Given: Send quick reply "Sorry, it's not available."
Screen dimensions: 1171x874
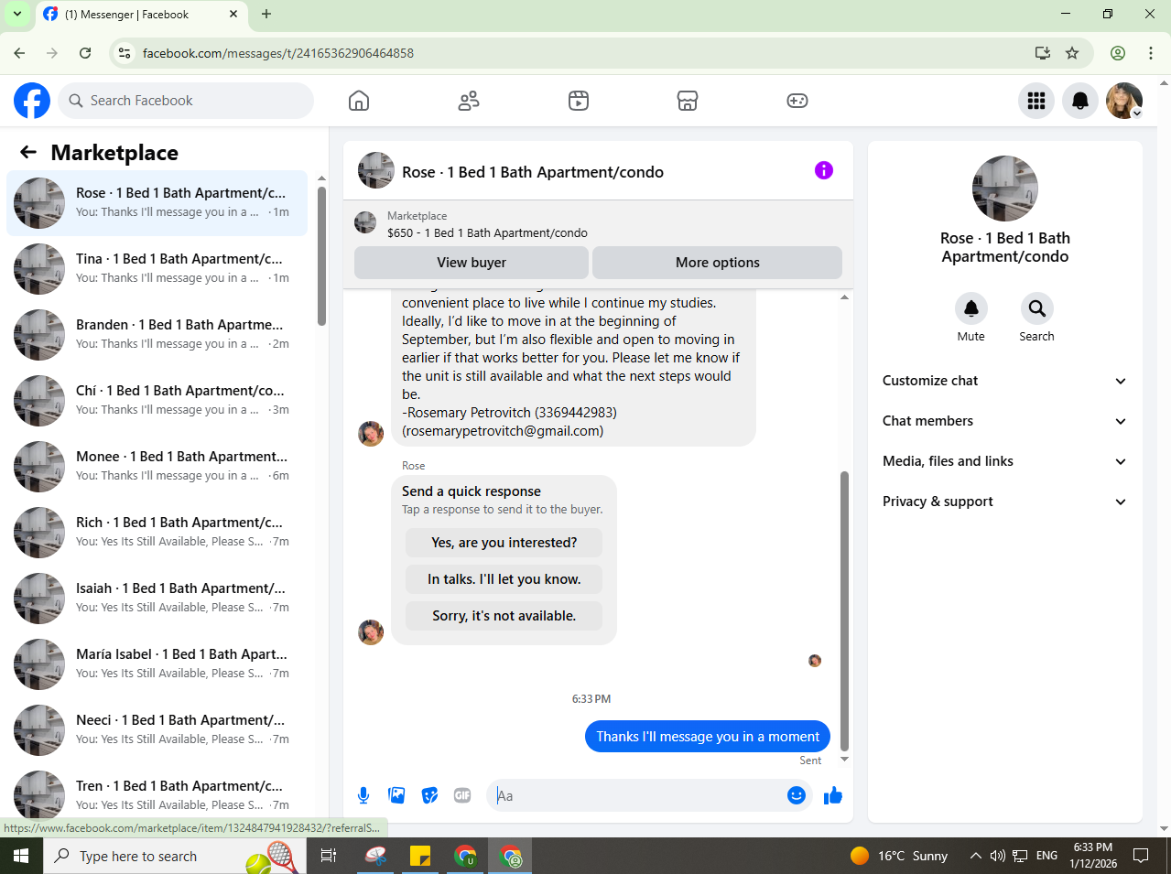Looking at the screenshot, I should (x=504, y=616).
